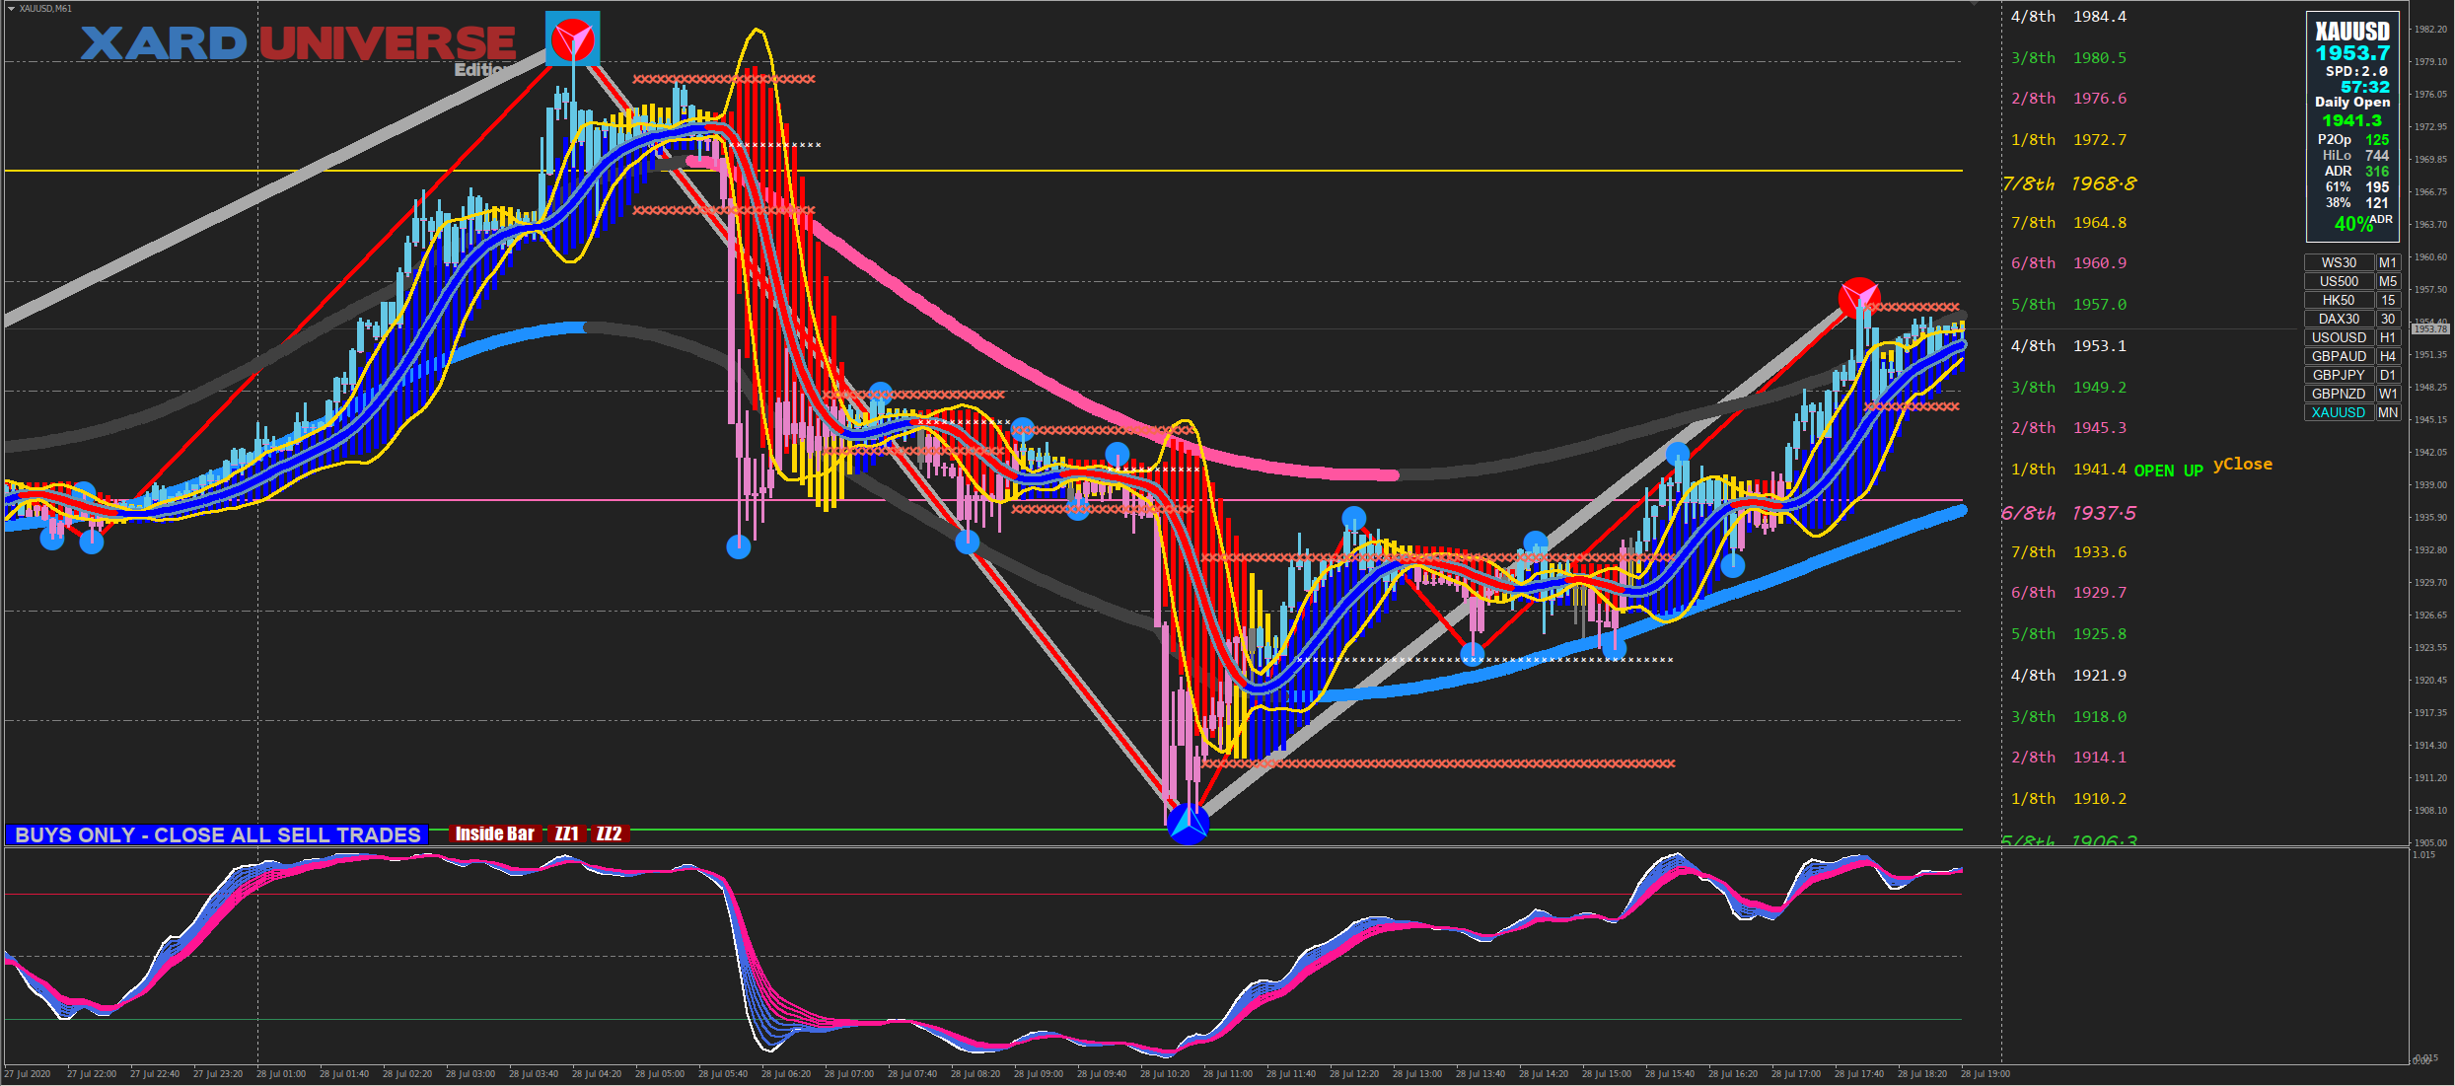Toggle the ZZ1 zigzag button
Viewport: 2455px width, 1086px height.
566,834
